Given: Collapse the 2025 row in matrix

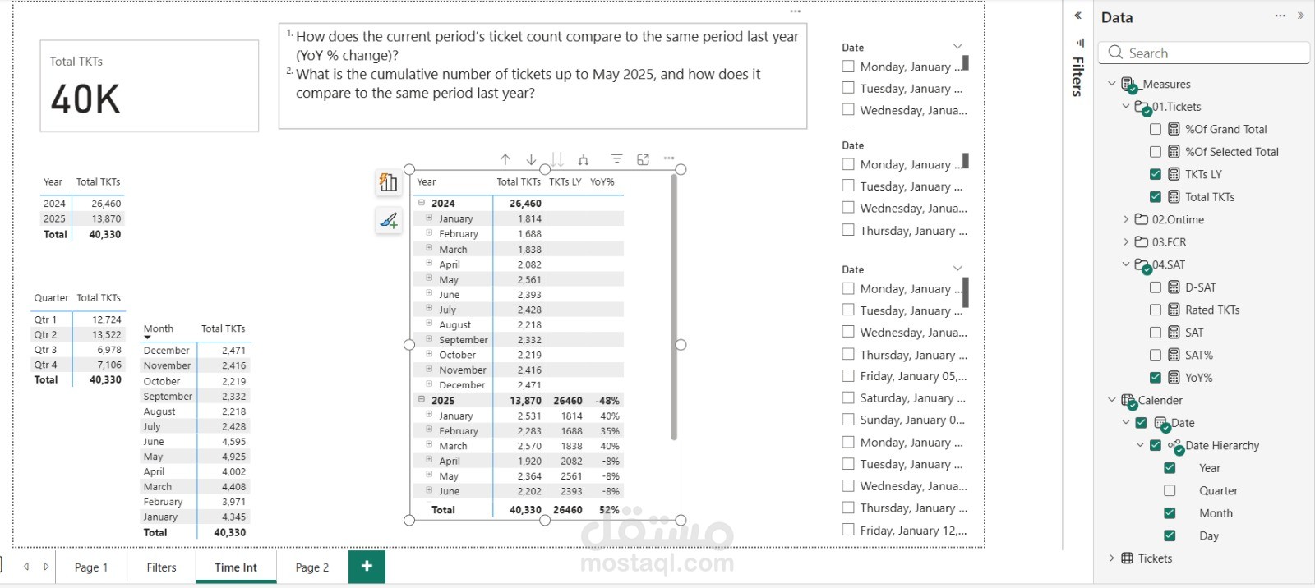Looking at the screenshot, I should pyautogui.click(x=422, y=400).
